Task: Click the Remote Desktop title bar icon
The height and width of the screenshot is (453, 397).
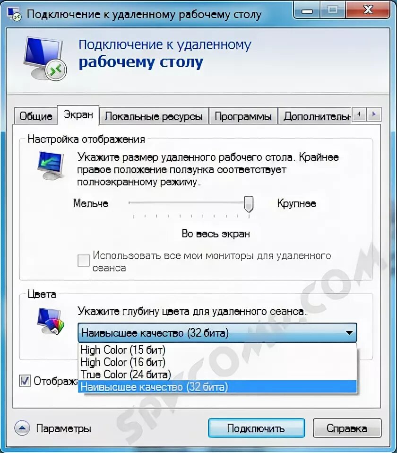Action: tap(14, 14)
